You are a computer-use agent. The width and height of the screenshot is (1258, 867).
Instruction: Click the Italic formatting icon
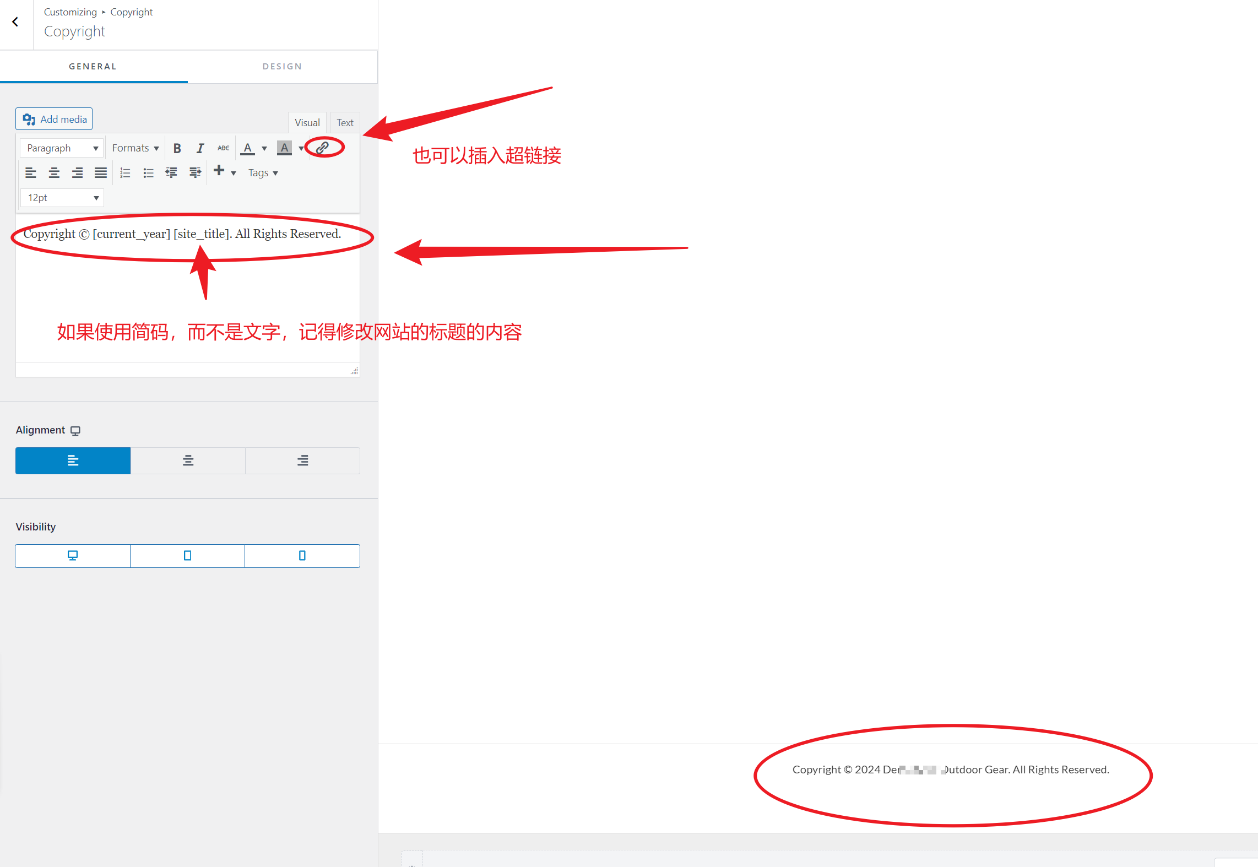pyautogui.click(x=199, y=148)
